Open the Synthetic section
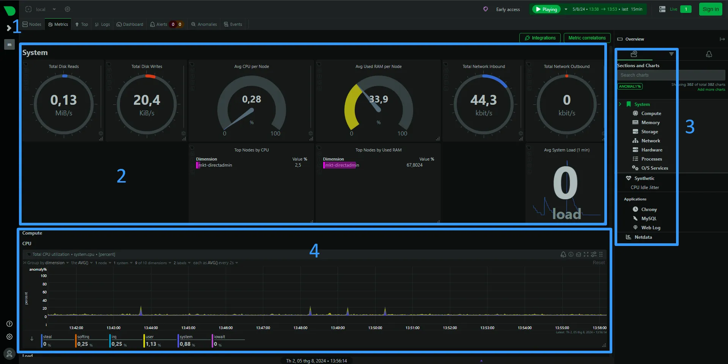This screenshot has height=364, width=728. click(644, 178)
